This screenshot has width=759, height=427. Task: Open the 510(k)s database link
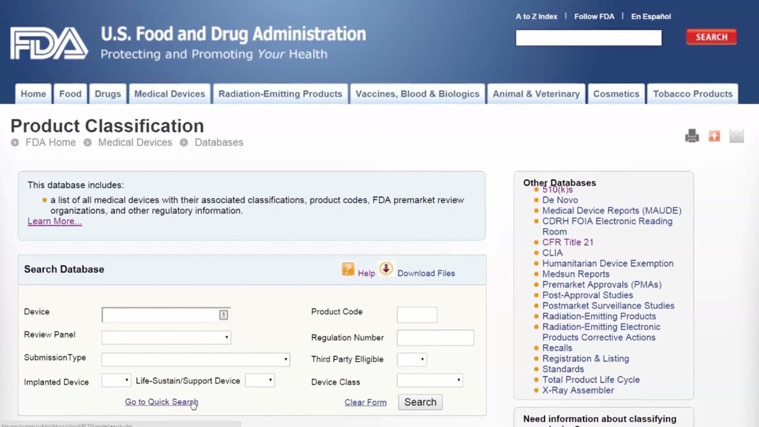coord(557,190)
